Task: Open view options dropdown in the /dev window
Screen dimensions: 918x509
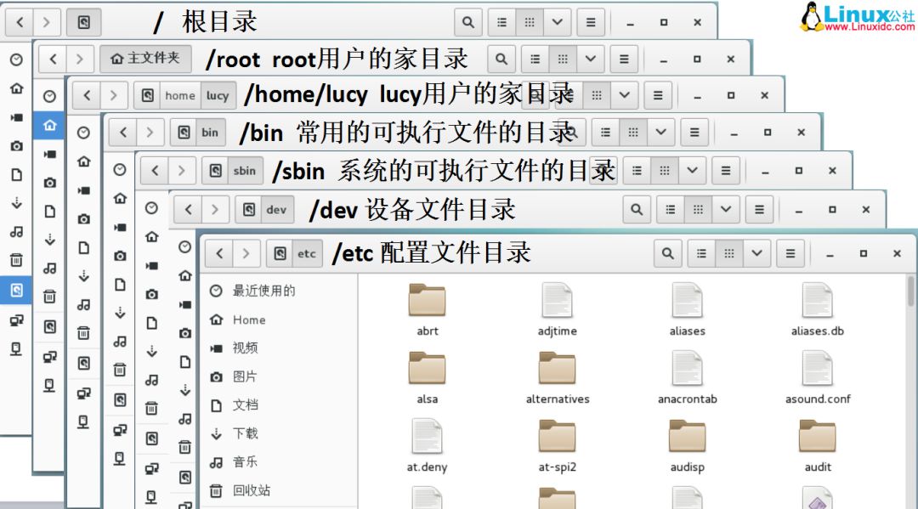Action: click(x=725, y=209)
